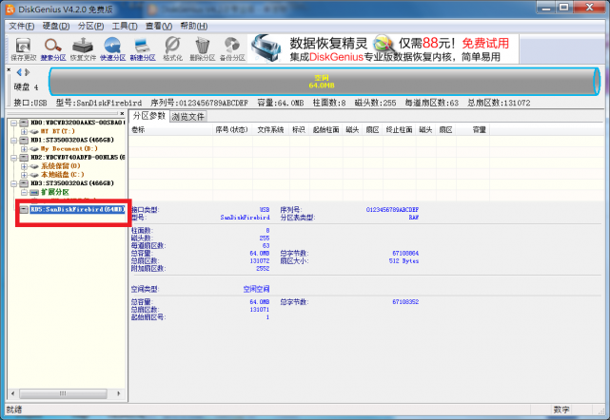Select HD1:ST3500320AS(466GB) tree entry
The height and width of the screenshot is (420, 610).
coord(72,140)
